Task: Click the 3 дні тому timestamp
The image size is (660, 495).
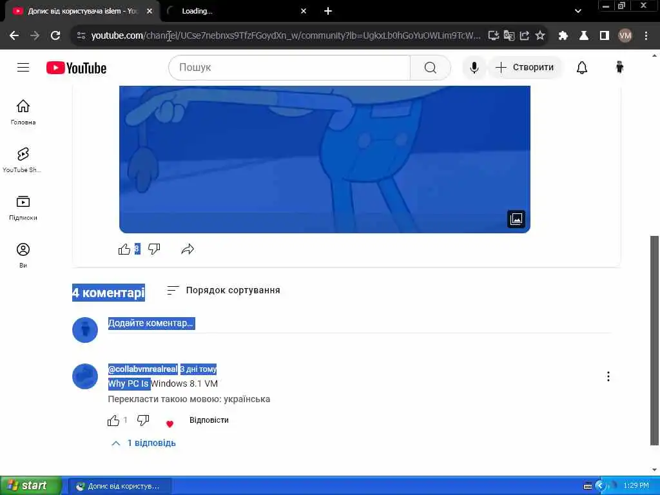Action: coord(199,369)
